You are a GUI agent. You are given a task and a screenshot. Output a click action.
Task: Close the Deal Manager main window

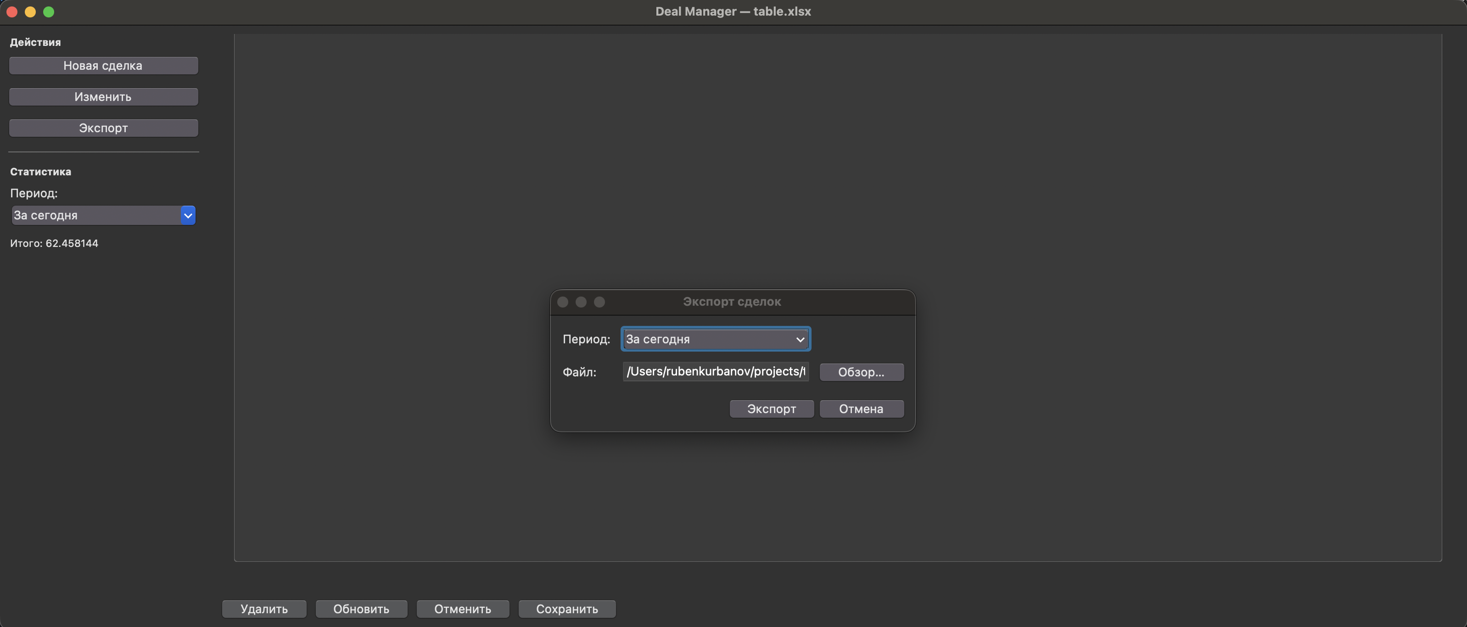(x=12, y=12)
